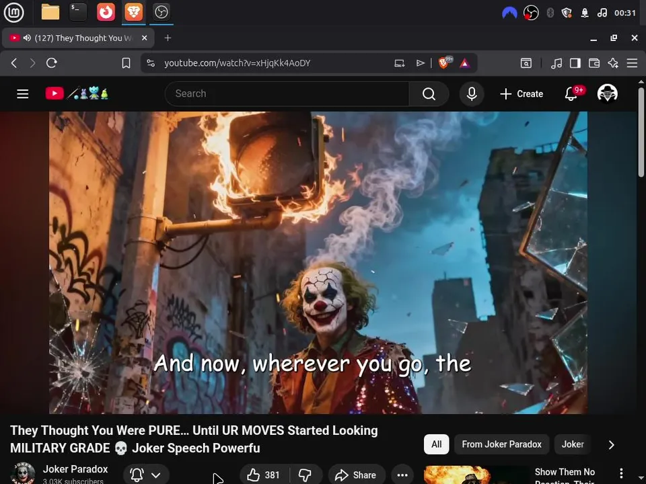
Task: Open the Brave playlist music icon
Action: point(557,63)
